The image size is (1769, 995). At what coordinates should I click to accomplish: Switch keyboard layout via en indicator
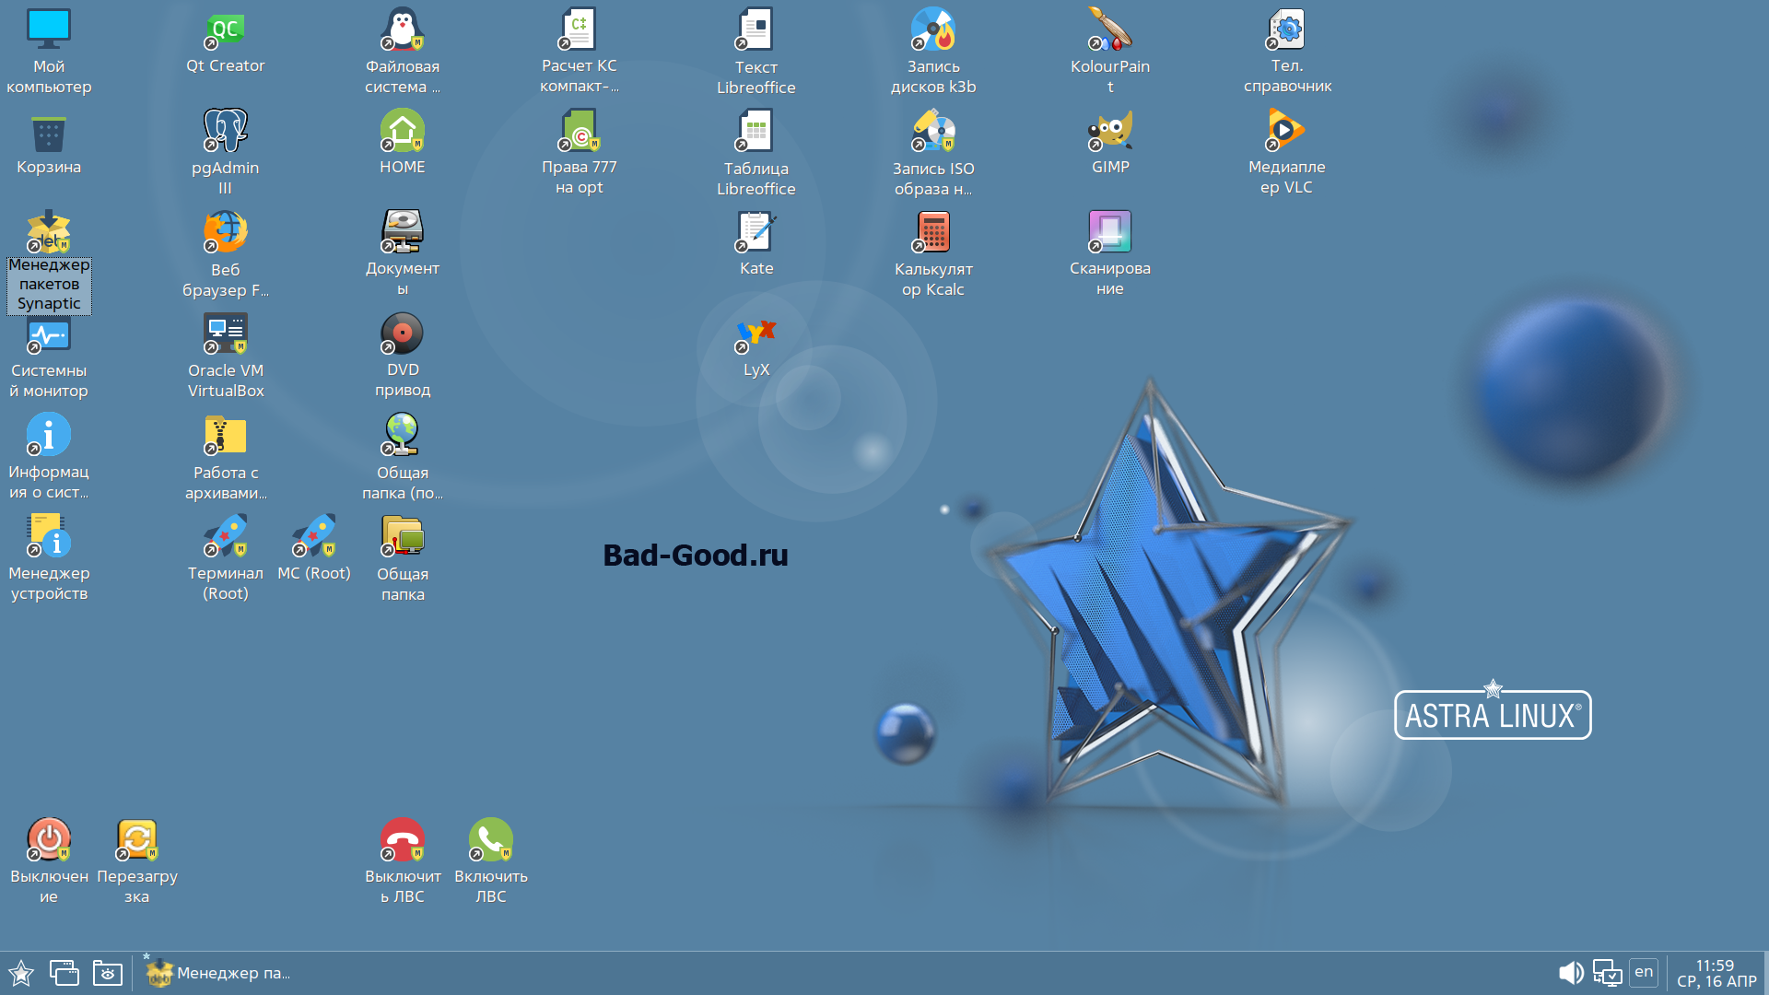click(1644, 972)
